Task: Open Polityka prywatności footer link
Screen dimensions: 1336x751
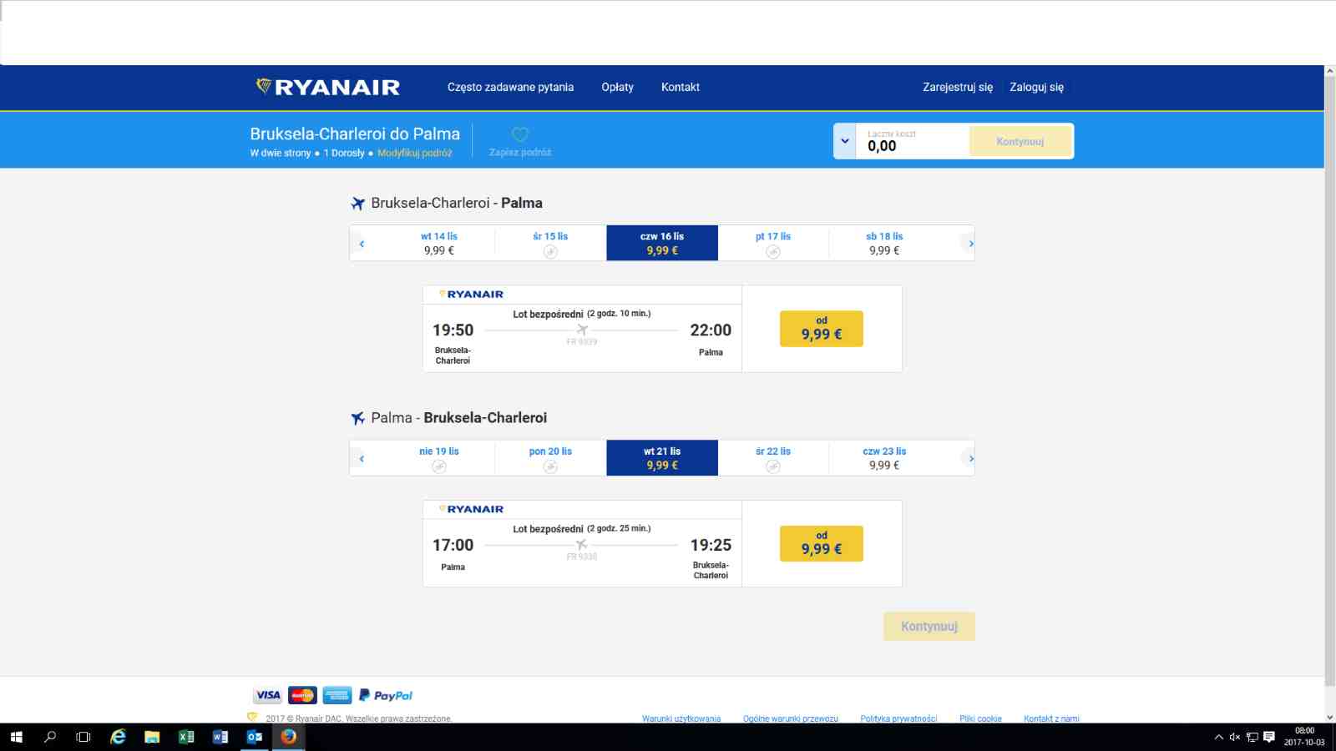Action: (898, 718)
